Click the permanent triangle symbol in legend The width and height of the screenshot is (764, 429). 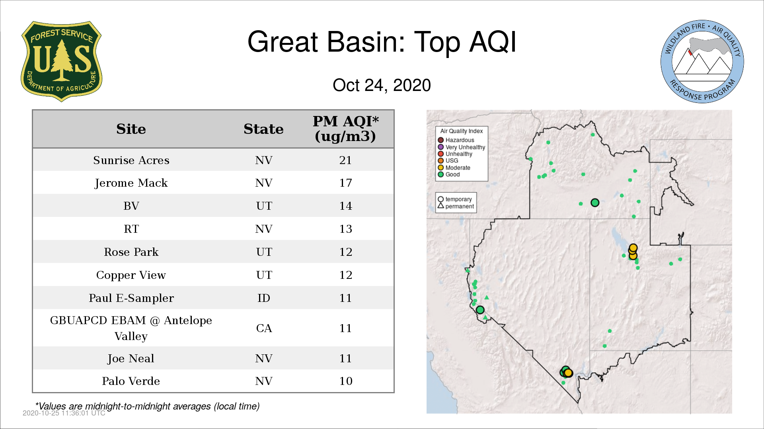pos(440,206)
